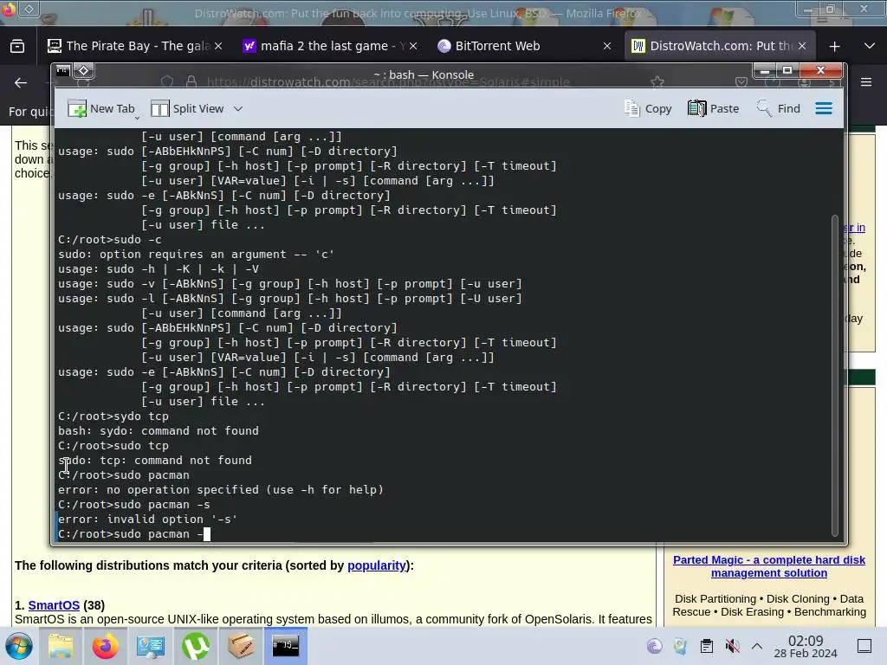This screenshot has width=887, height=665.
Task: Open the clock showing 02:09
Action: click(x=806, y=646)
